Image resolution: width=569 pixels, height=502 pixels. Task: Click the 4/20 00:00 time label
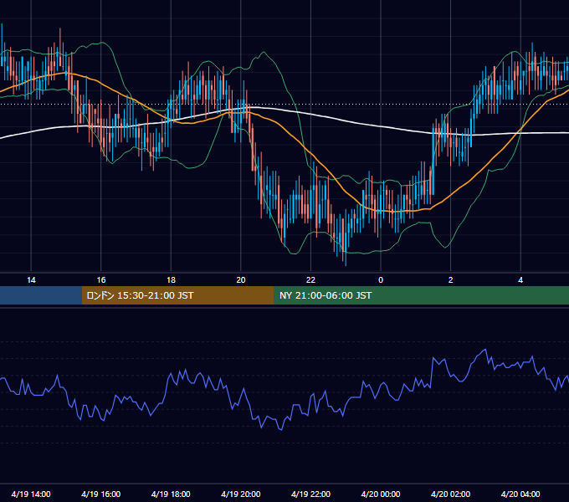pos(381,494)
